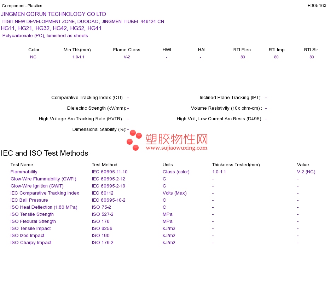The image size is (336, 283).
Task: Click the V-2 (NC) flammability value
Action: pyautogui.click(x=306, y=172)
